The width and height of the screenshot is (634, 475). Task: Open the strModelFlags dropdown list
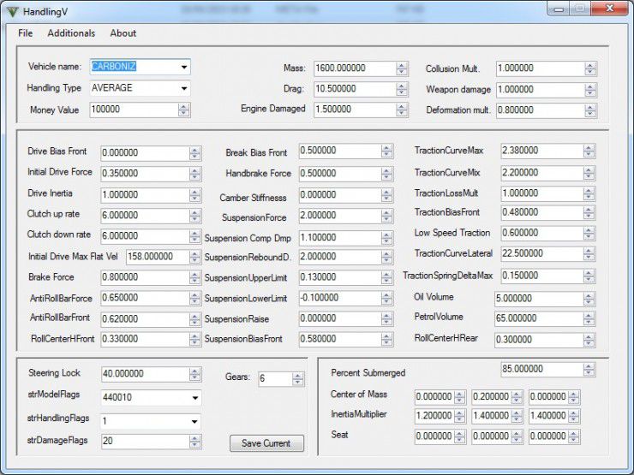(x=194, y=398)
